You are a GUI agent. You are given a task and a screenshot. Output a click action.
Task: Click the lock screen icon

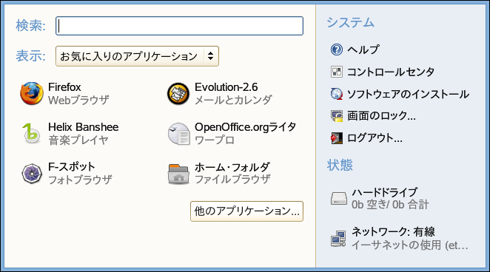click(337, 116)
